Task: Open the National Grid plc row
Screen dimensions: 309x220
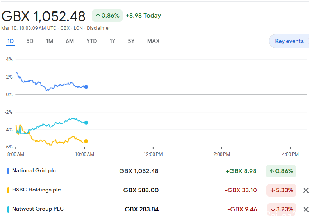Action: click(152, 171)
